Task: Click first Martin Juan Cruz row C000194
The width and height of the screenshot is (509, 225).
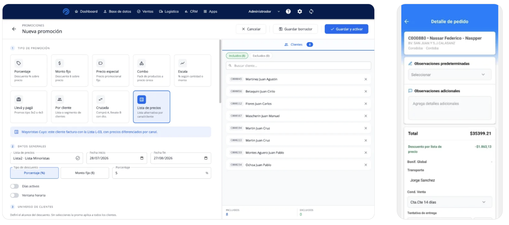Action: click(298, 128)
